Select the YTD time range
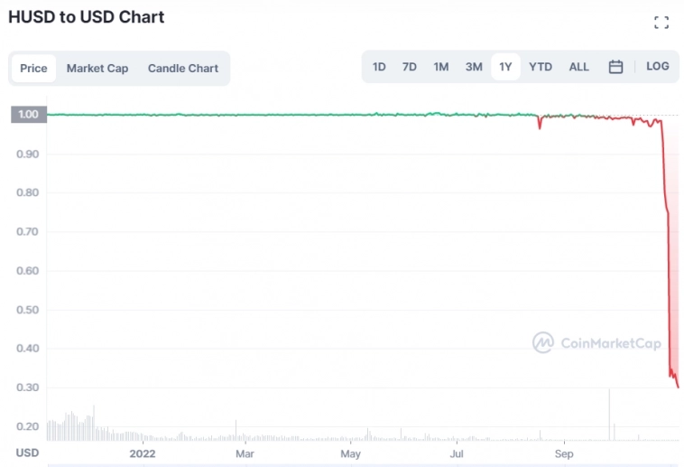This screenshot has width=684, height=467. point(541,67)
